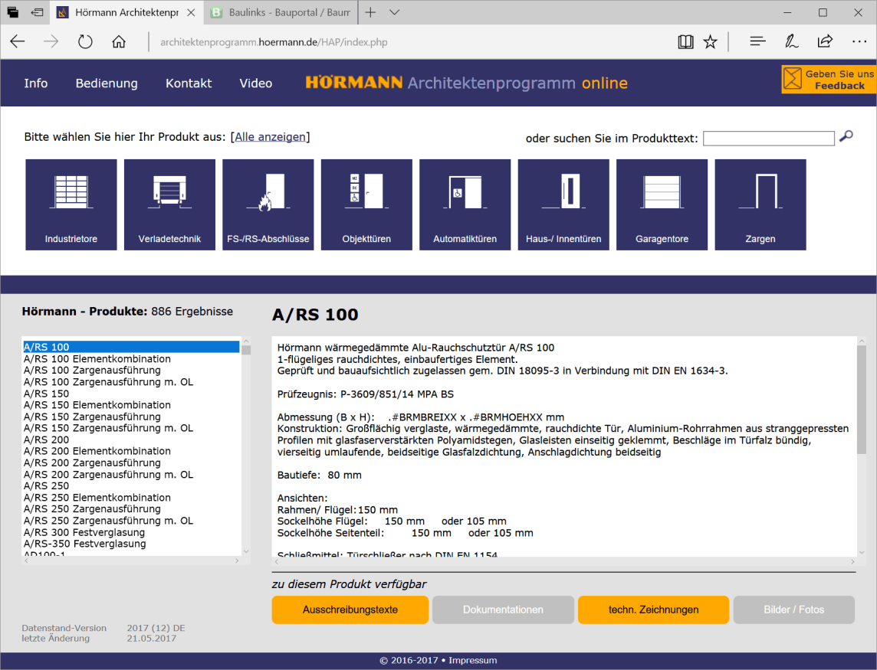Click the Alle anzeigen link

[270, 137]
